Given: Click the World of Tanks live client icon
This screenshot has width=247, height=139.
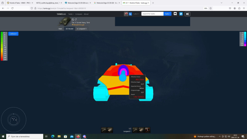Looking at the screenshot, I should click(x=126, y=14).
